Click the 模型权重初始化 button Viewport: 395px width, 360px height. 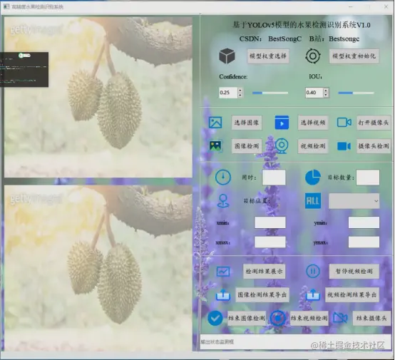point(354,56)
